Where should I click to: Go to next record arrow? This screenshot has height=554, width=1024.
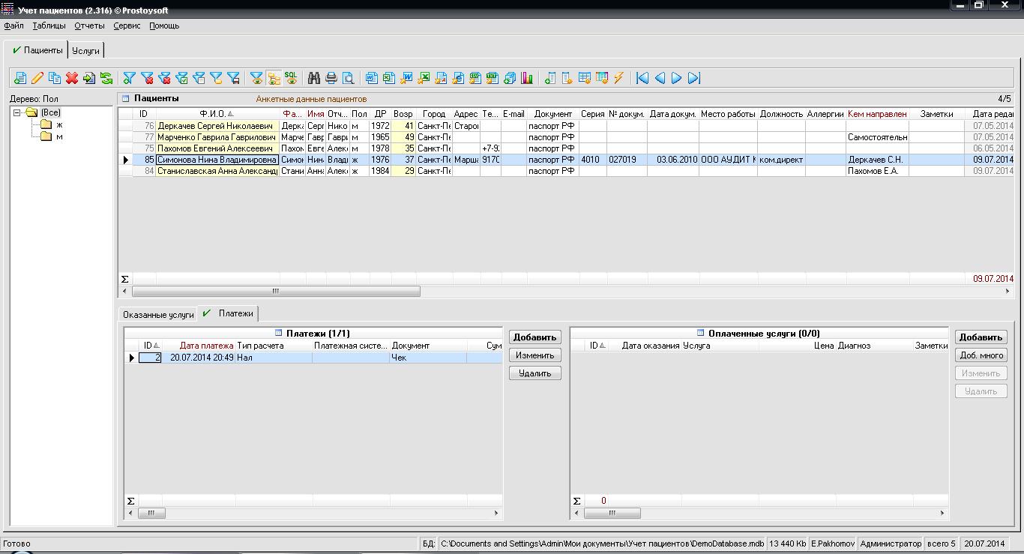pos(677,78)
